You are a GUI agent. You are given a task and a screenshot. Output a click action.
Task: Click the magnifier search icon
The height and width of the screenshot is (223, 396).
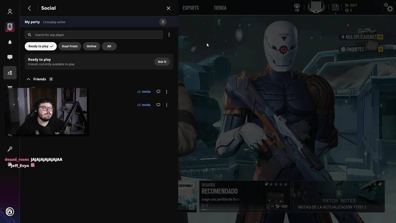[x=30, y=35]
